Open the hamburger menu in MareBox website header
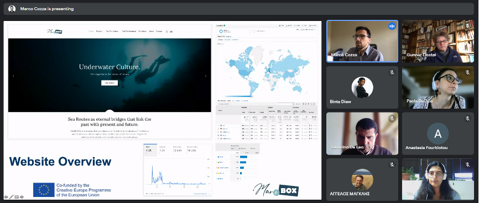479x203 pixels. pyautogui.click(x=171, y=31)
